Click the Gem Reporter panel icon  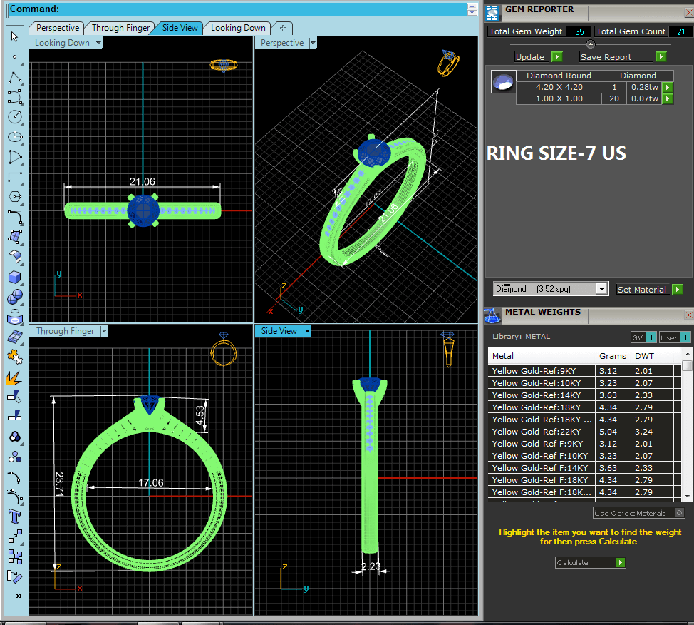coord(492,11)
